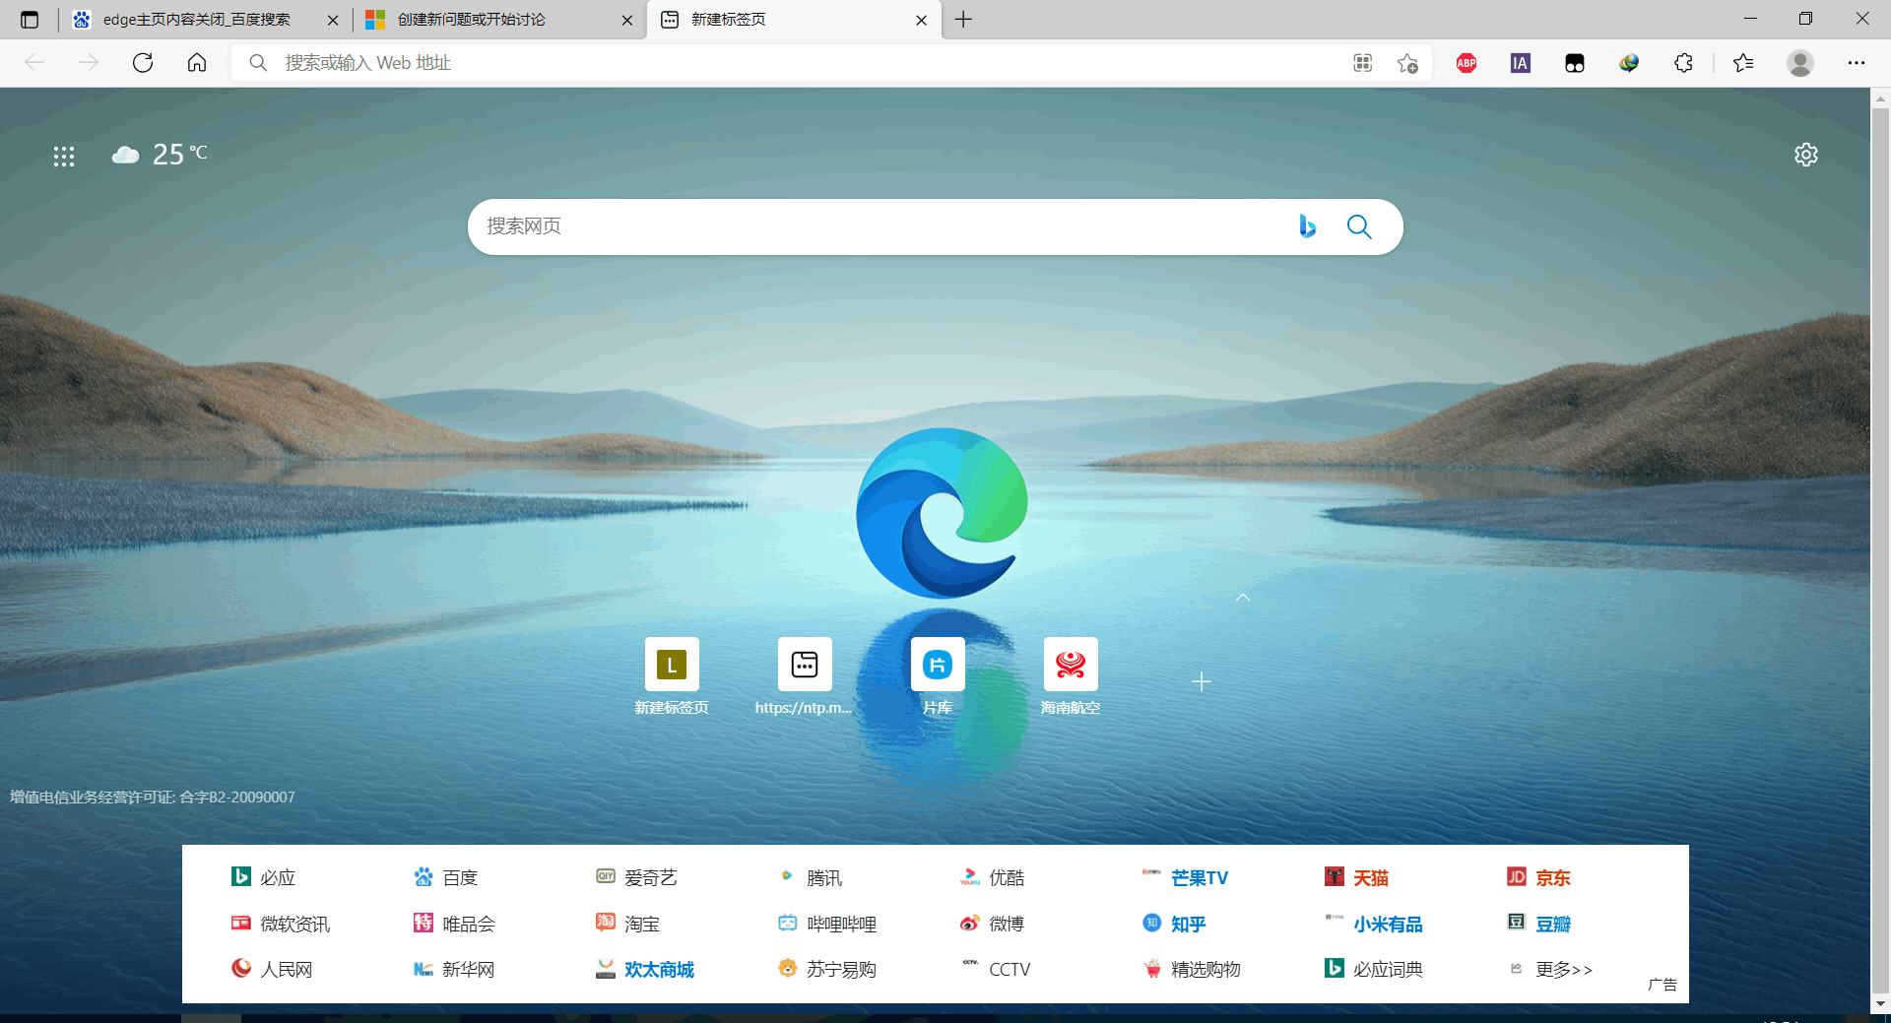This screenshot has height=1023, width=1891.
Task: Open the CCTV link
Action: coord(996,969)
